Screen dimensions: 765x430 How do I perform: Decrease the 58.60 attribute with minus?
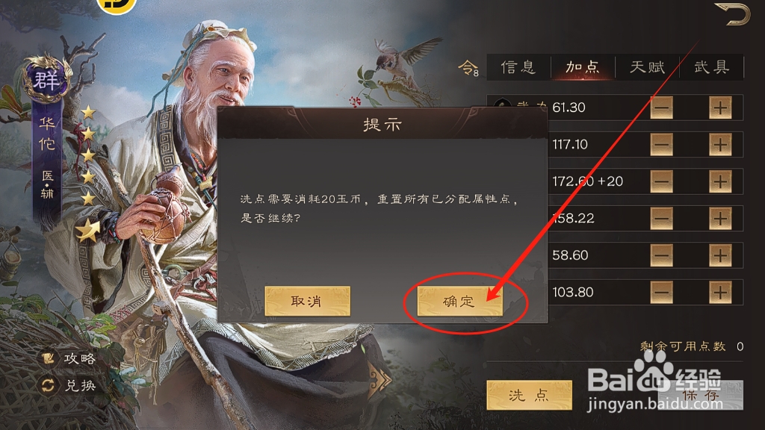662,255
